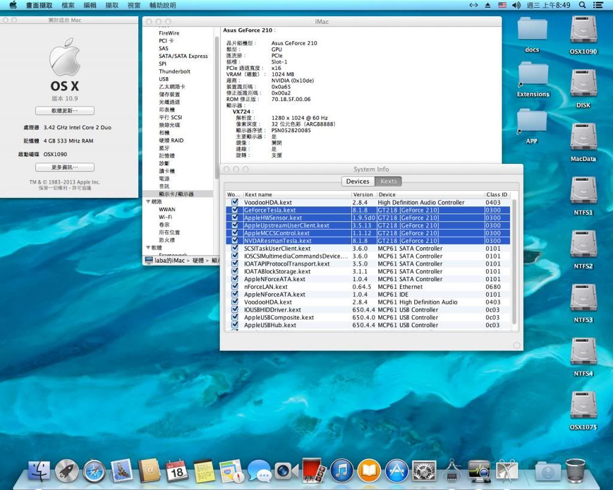Screen dimensions: 613x490
Task: Sort the kext list by Class ID header
Action: [497, 194]
